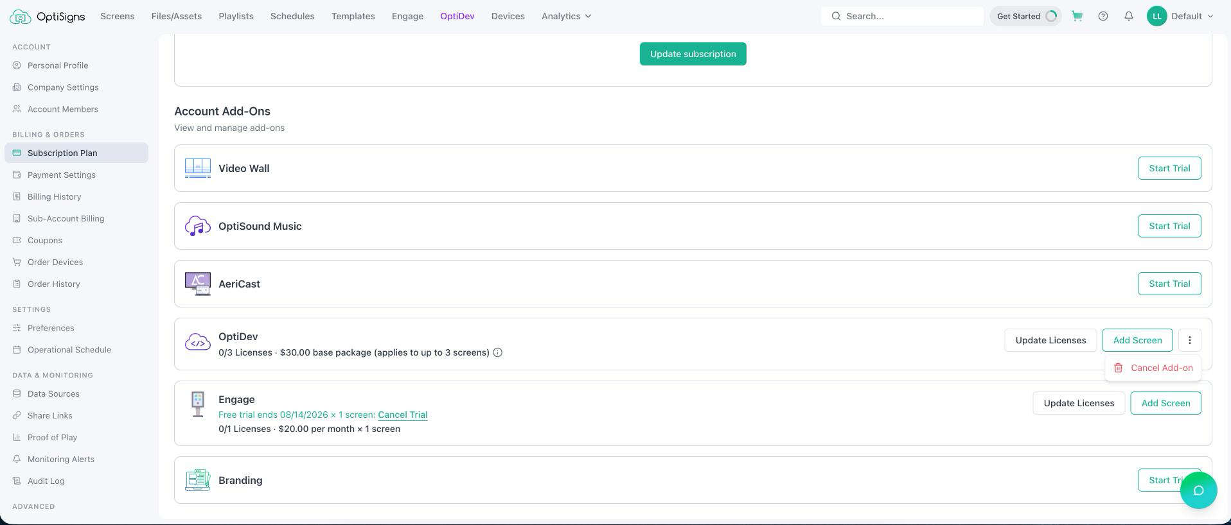This screenshot has height=525, width=1231.
Task: Start the Video Wall trial
Action: click(x=1169, y=168)
